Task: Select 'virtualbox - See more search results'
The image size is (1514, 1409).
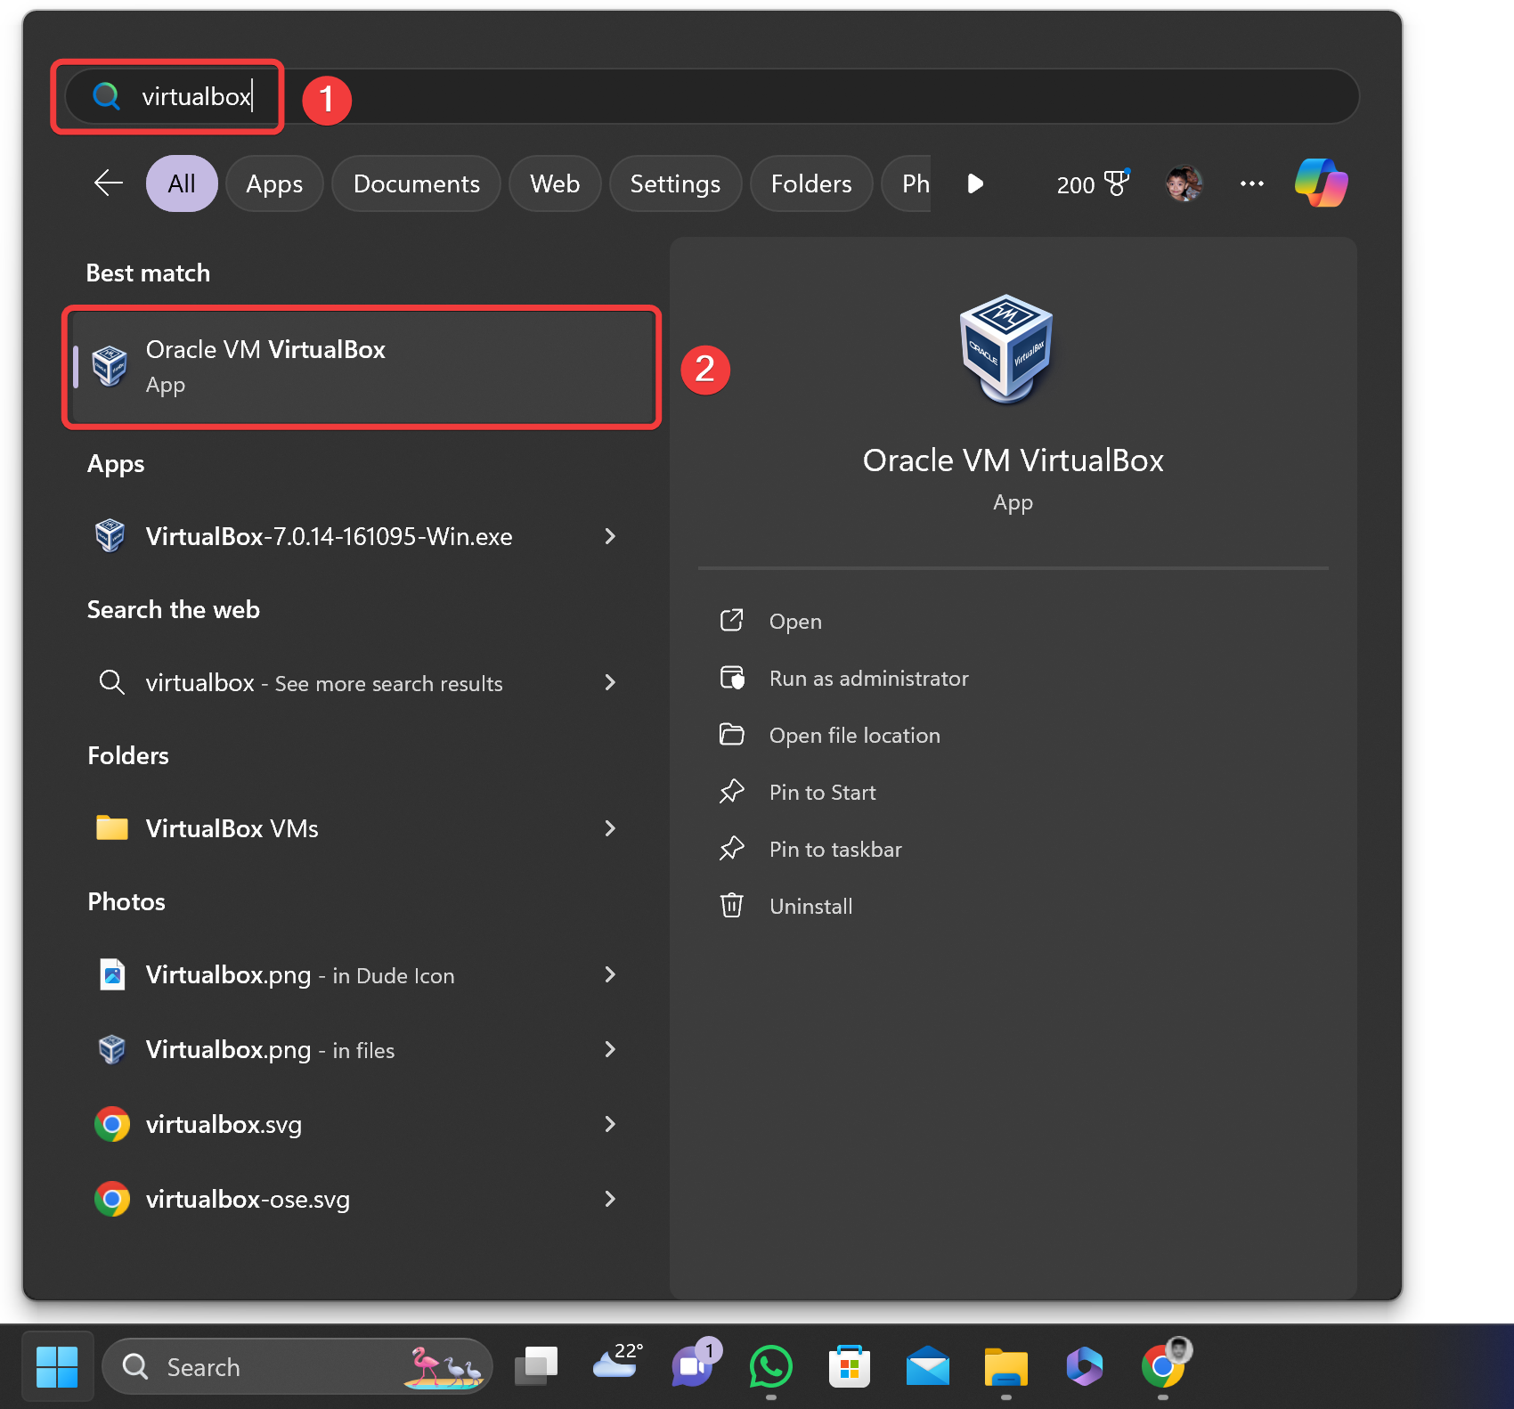Action: 324,683
